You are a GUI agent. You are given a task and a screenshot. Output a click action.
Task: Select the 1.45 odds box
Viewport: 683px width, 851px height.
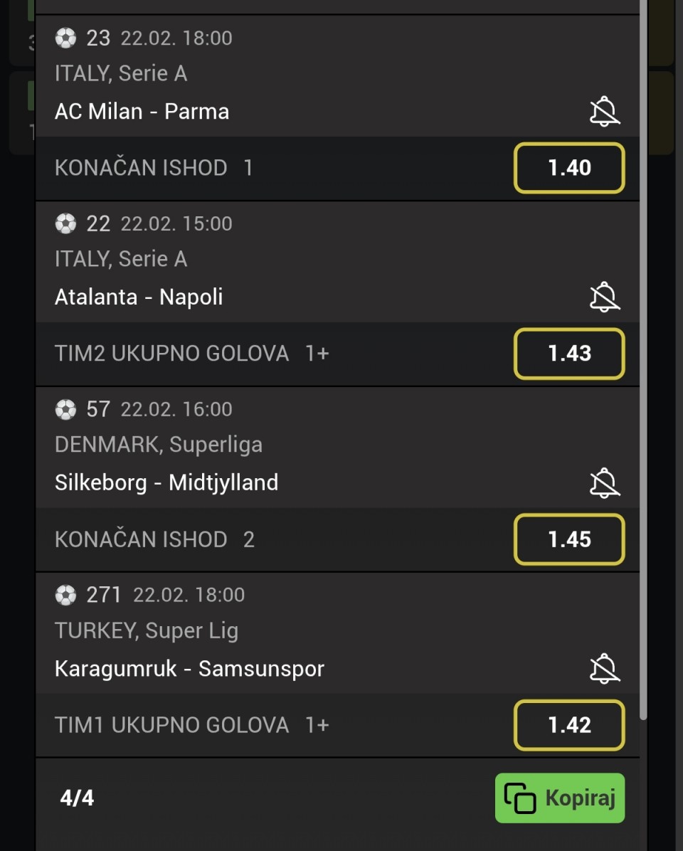[x=569, y=539]
